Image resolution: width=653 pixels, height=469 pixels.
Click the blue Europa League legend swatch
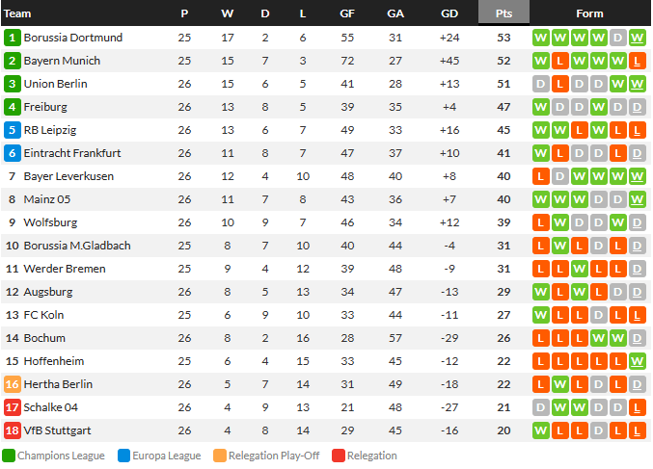(124, 456)
